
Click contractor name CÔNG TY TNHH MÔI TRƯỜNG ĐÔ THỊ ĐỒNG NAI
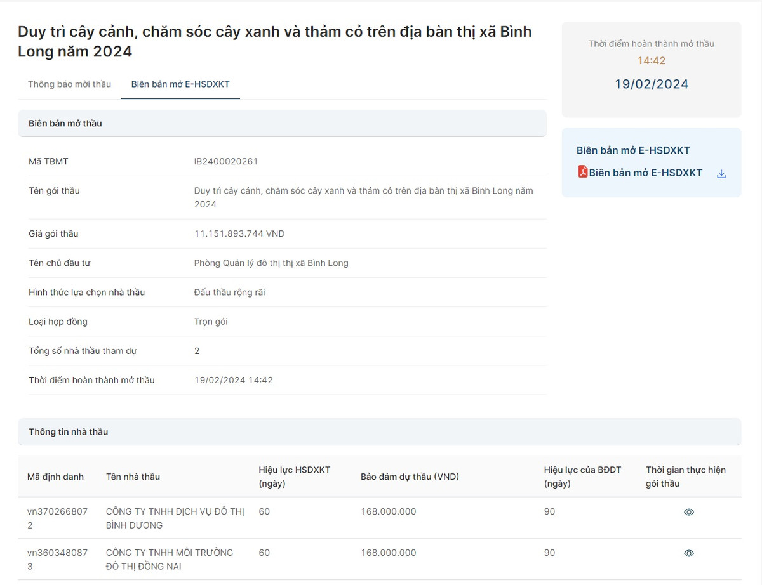click(169, 559)
